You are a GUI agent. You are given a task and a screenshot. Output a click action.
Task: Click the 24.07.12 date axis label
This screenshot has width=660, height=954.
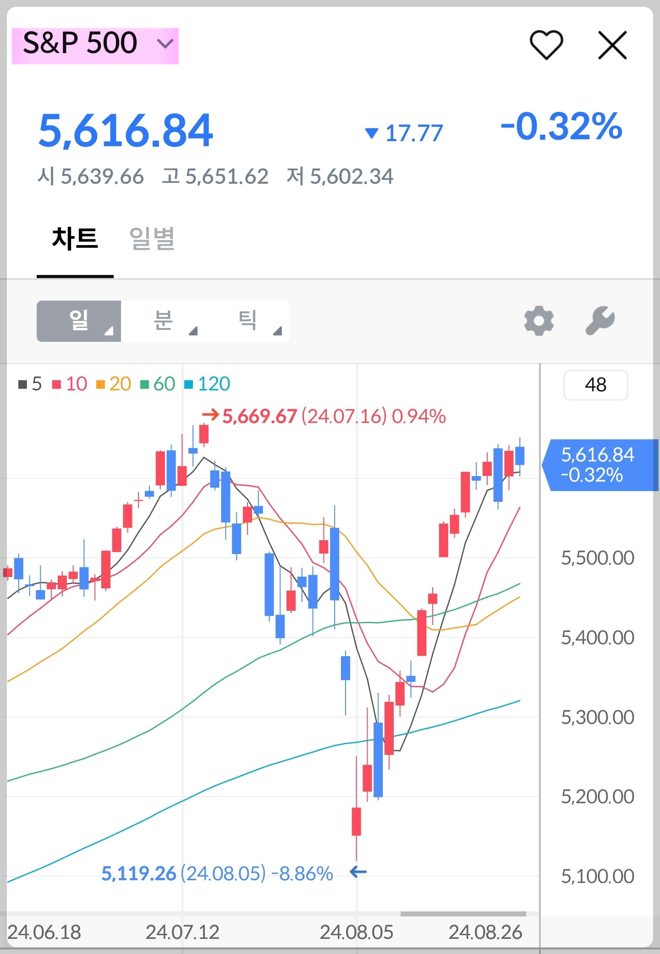(x=182, y=932)
